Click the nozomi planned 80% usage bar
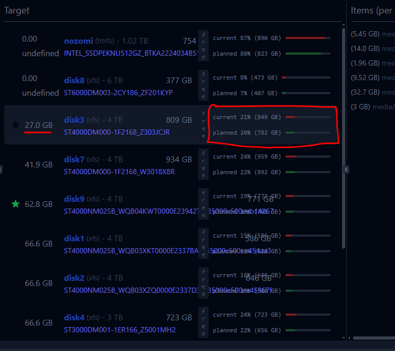The width and height of the screenshot is (395, 351). click(308, 54)
